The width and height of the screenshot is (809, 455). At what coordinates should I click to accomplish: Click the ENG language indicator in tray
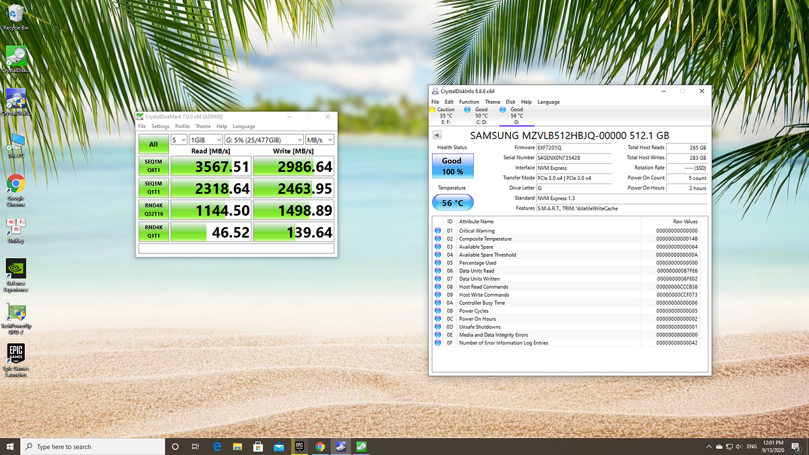point(752,446)
